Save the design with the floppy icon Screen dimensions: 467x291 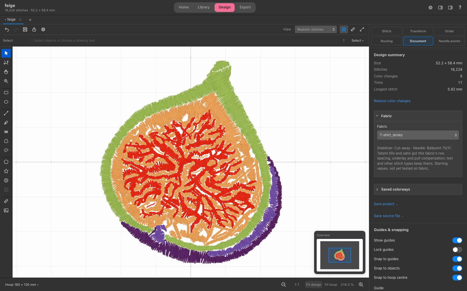coord(25,29)
